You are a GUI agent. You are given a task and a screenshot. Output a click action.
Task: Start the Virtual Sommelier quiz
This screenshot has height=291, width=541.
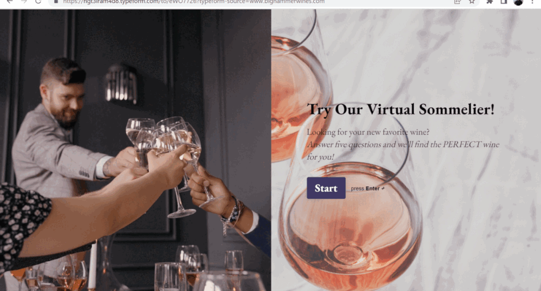pyautogui.click(x=326, y=188)
